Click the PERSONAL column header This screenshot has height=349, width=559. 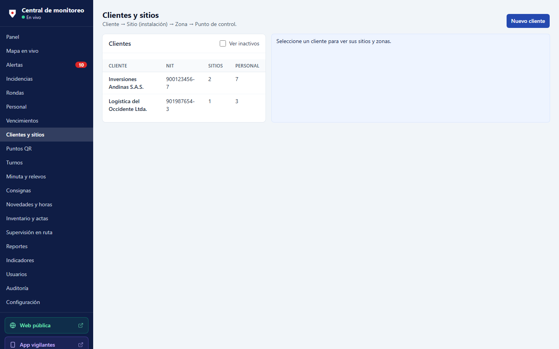(247, 66)
